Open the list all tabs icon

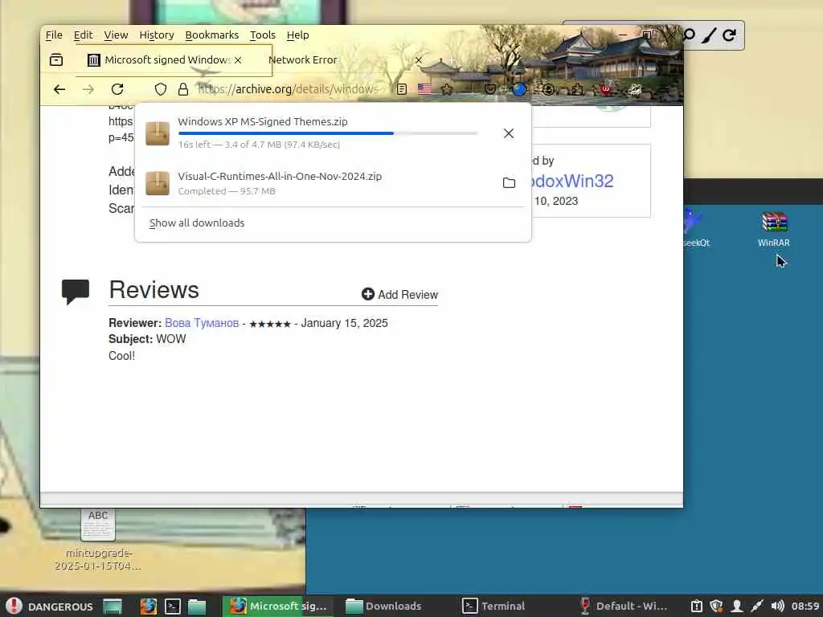(x=56, y=59)
